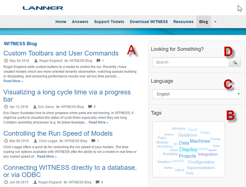Viewport: 246px width, 187px height.
Task: Select the Modelling tag
Action: tap(165, 146)
